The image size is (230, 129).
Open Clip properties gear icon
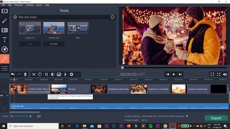[x=72, y=75]
